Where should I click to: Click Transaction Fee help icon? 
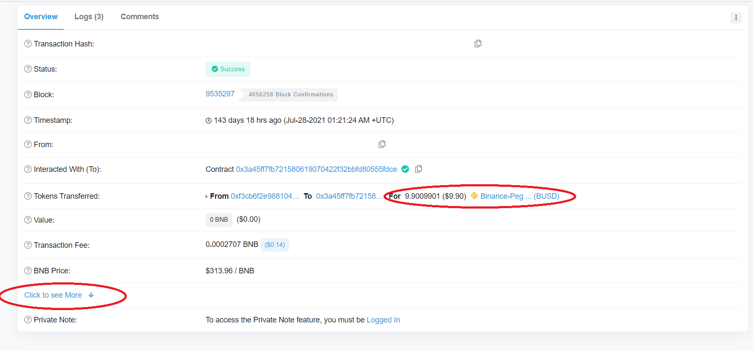click(28, 245)
